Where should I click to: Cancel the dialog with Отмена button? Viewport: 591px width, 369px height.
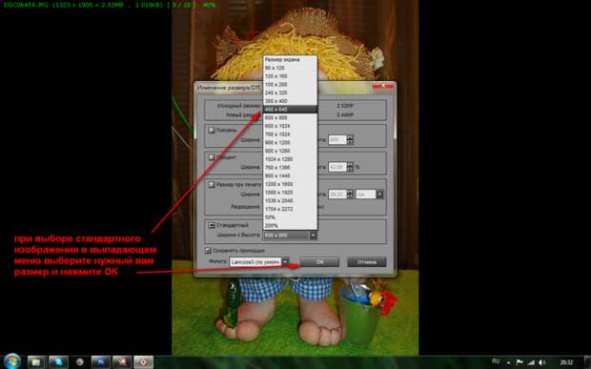[367, 262]
